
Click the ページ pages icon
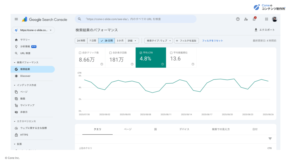[16, 92]
